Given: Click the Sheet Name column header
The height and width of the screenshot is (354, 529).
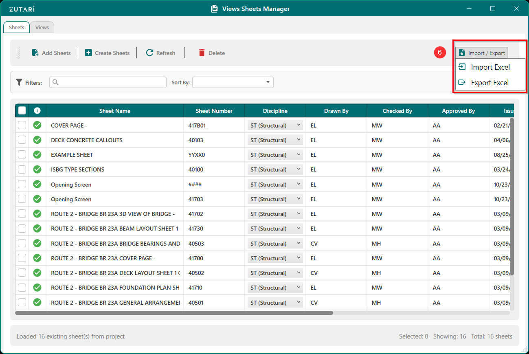Looking at the screenshot, I should tap(115, 111).
